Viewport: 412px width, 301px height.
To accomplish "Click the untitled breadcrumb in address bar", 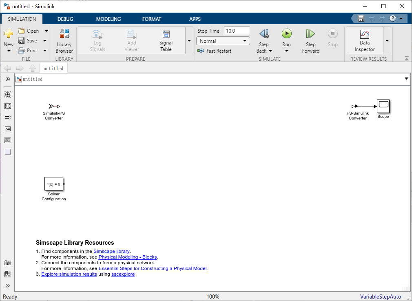I will coord(33,79).
